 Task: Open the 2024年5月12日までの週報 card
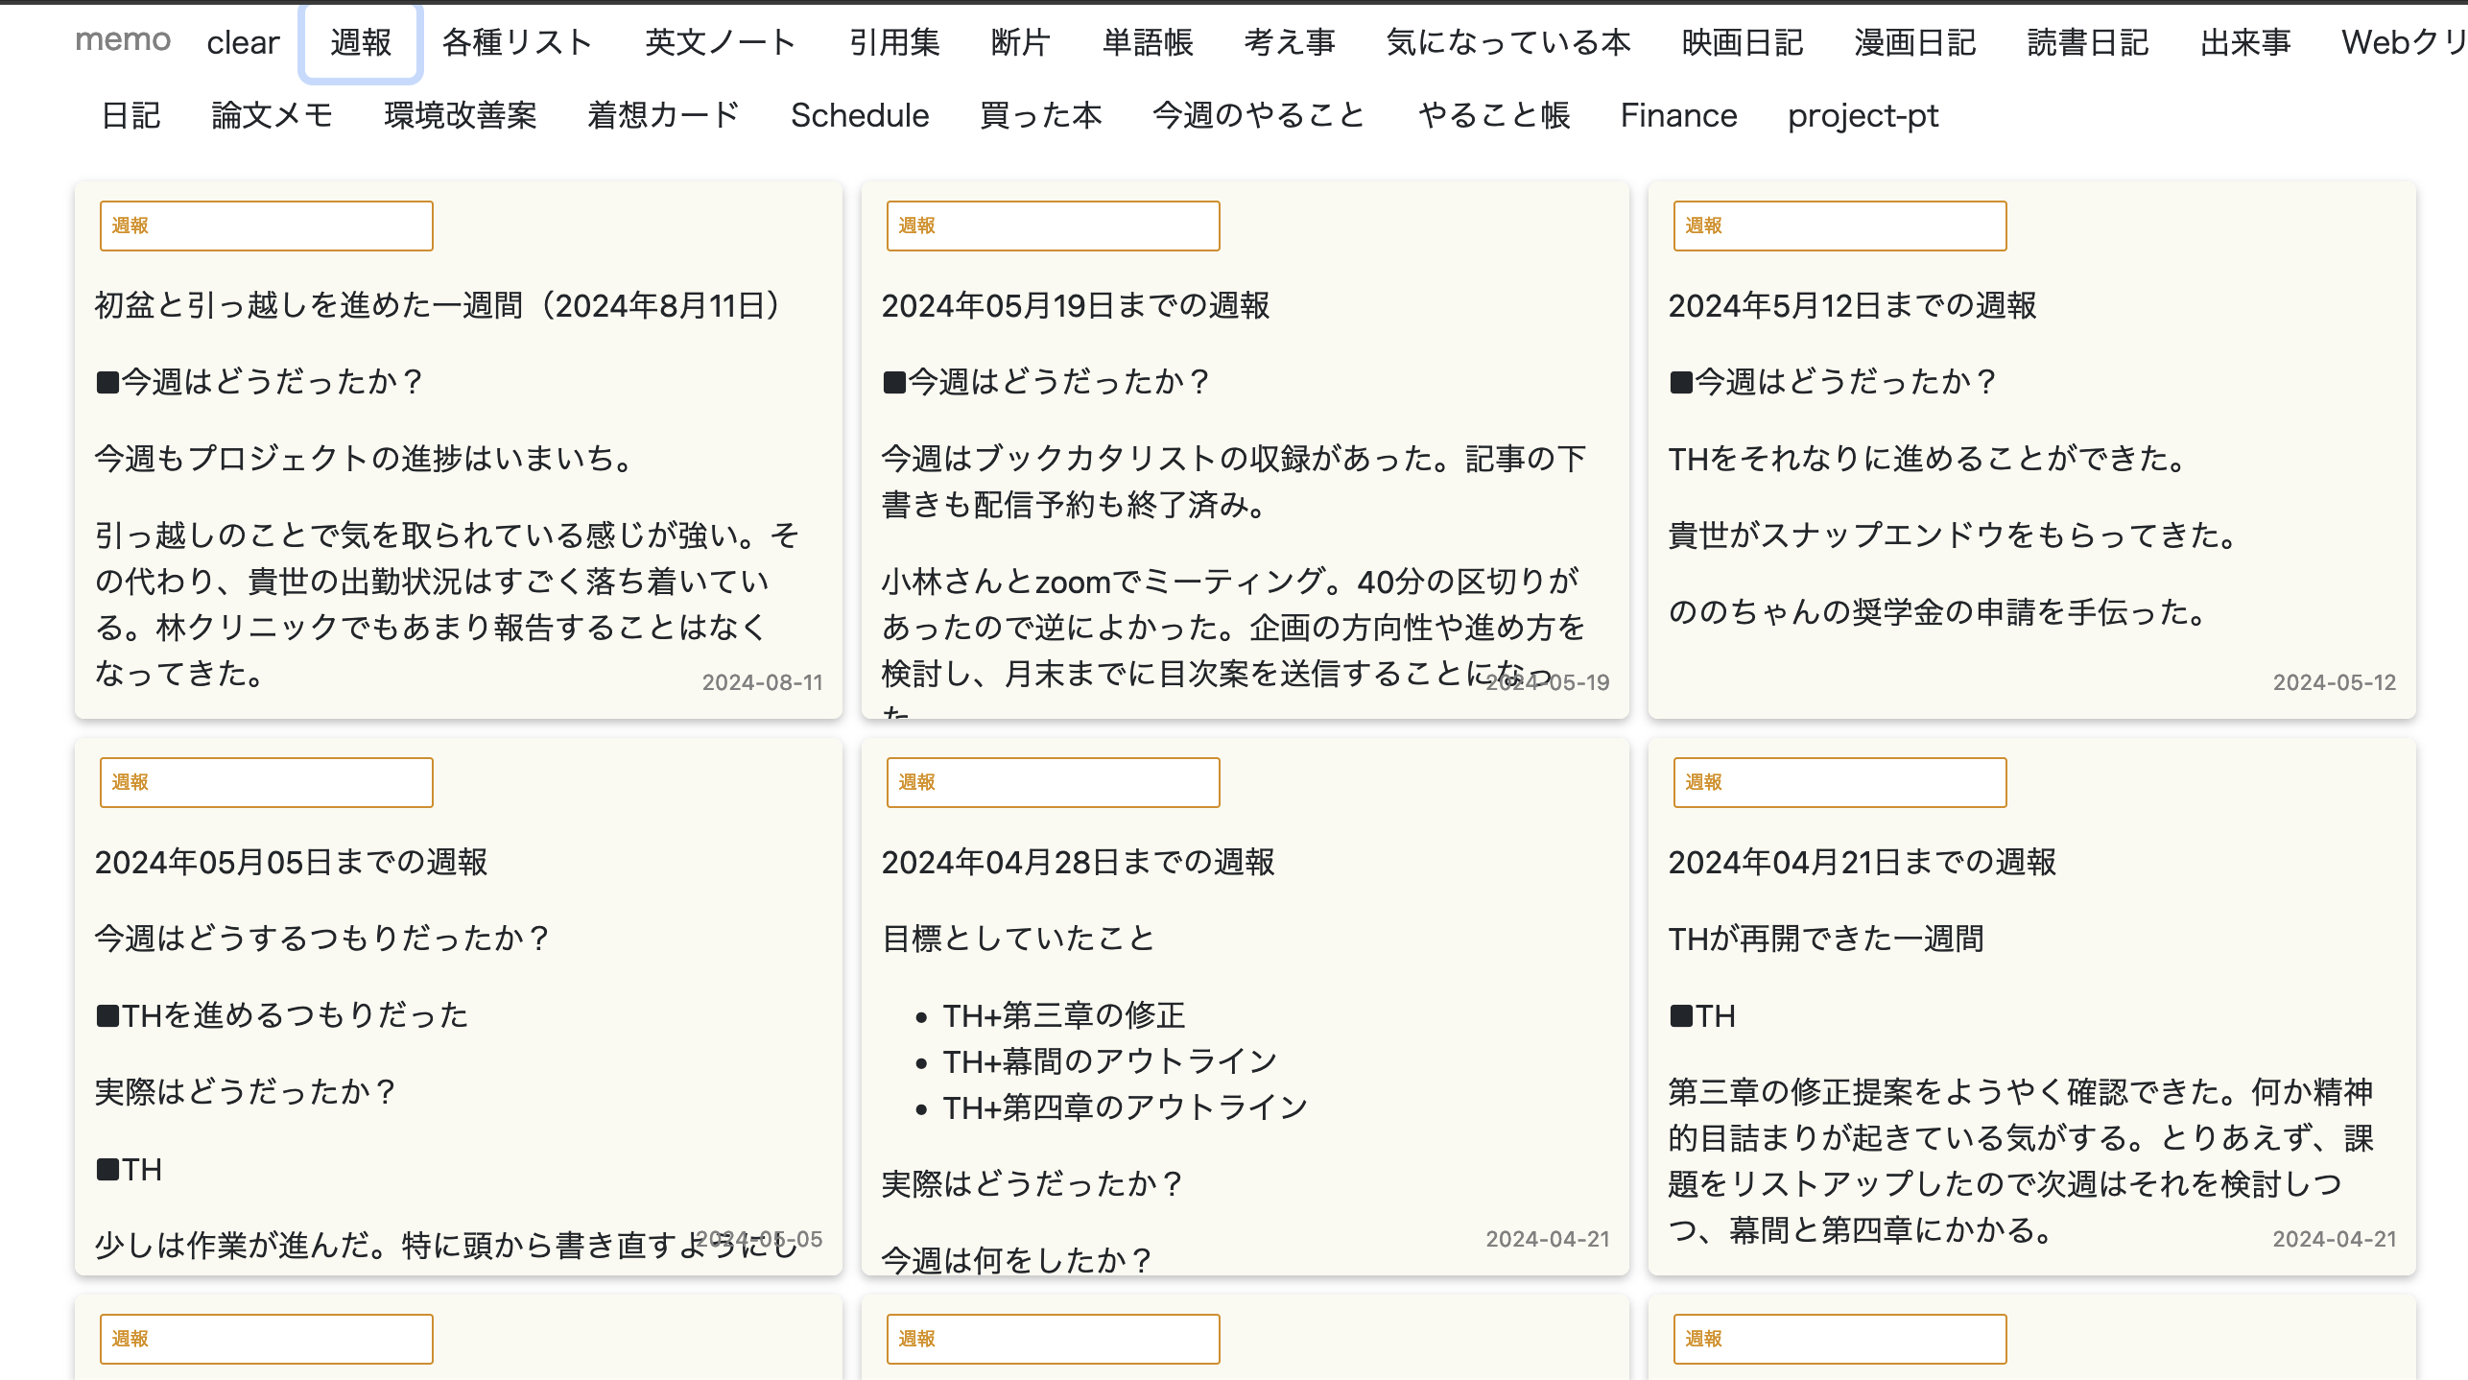pos(1852,305)
